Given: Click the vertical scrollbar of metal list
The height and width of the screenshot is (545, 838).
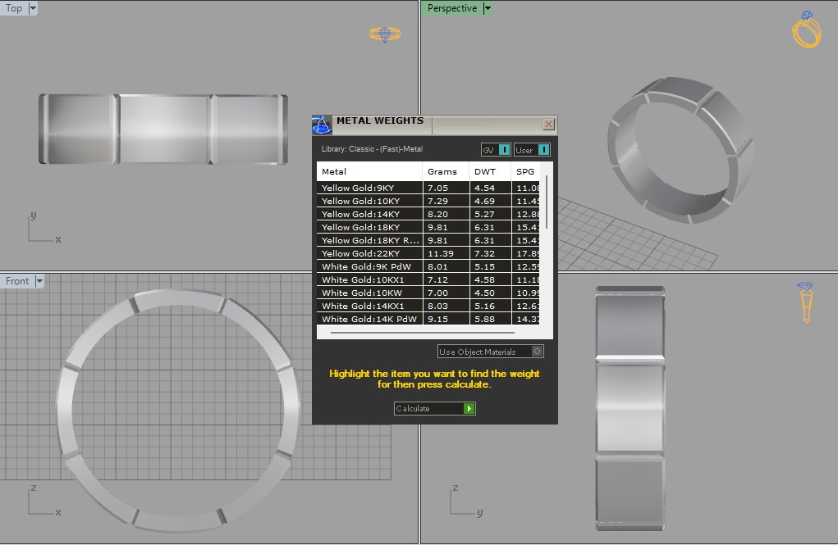Looking at the screenshot, I should click(x=546, y=202).
